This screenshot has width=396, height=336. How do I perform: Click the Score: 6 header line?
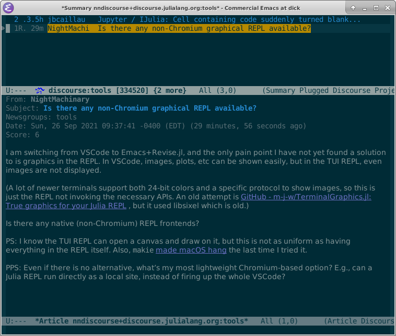point(22,135)
